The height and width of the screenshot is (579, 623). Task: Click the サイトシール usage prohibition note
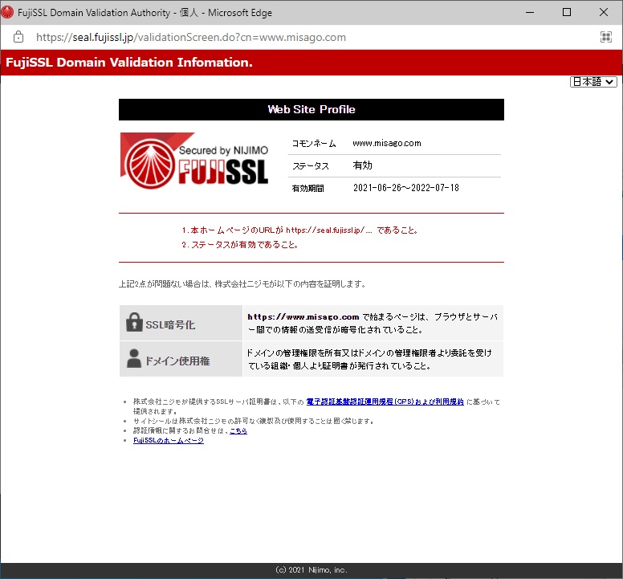point(254,422)
